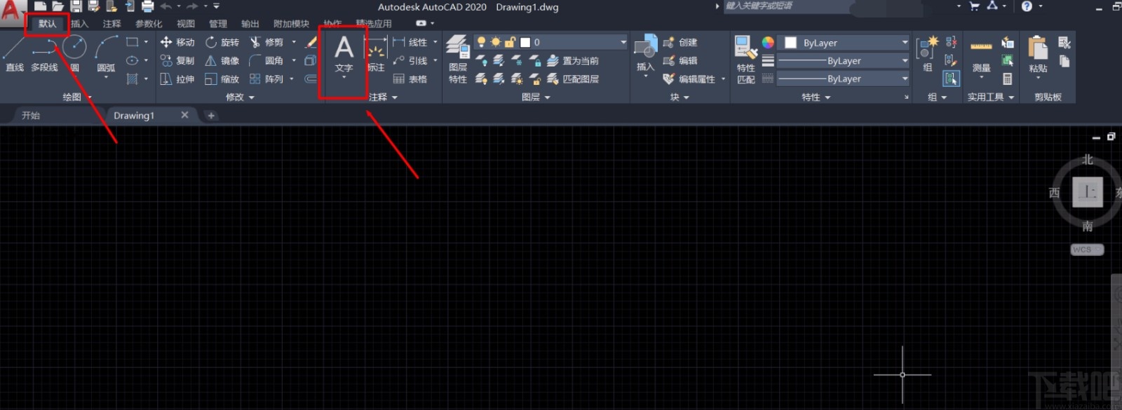Click the white layer color swatch
Viewport: 1122px width, 410px height.
(525, 42)
